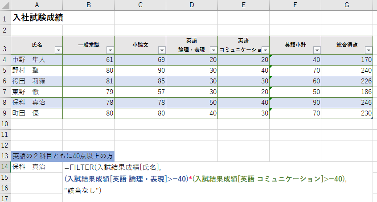The image size is (377, 202).
Task: Click cell with 小論文 score 57
Action: (140, 92)
